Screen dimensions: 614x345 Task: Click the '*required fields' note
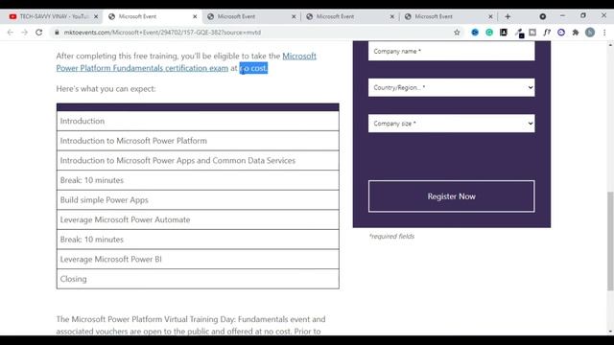(391, 237)
